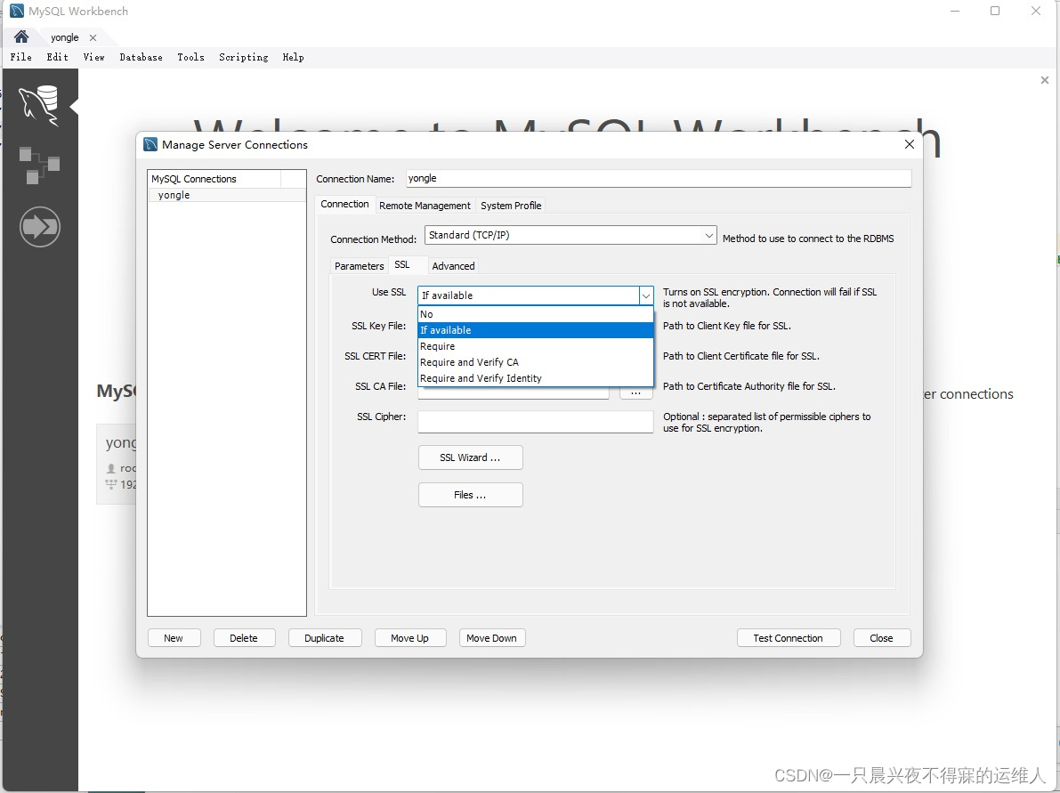Open the Scripting menu

pos(243,58)
